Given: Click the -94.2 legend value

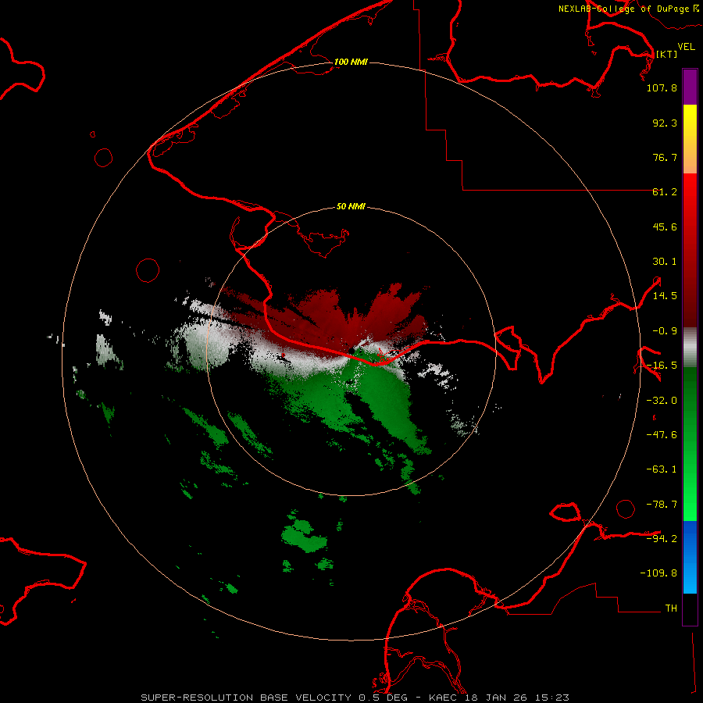Looking at the screenshot, I should pos(662,538).
